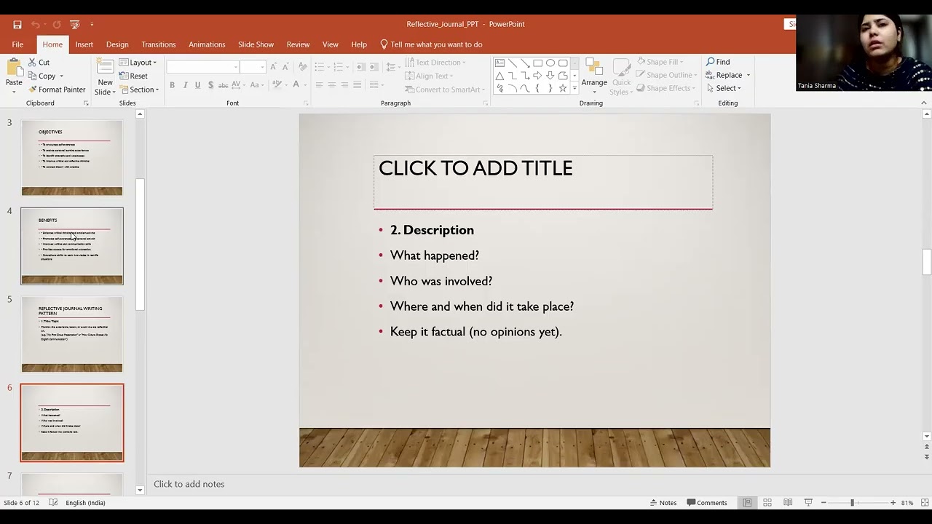Image resolution: width=932 pixels, height=524 pixels.
Task: Open the Font name combo box
Action: click(x=203, y=67)
